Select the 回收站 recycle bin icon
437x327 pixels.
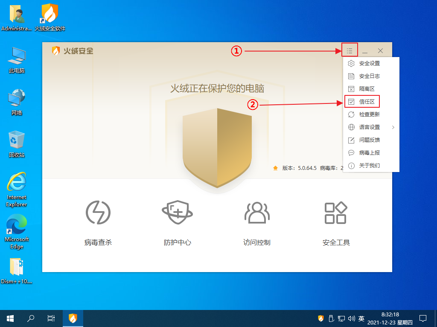pos(17,144)
